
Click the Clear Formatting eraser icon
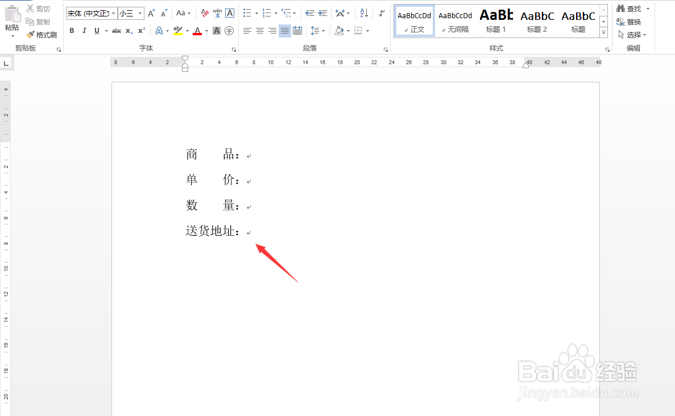pos(205,13)
